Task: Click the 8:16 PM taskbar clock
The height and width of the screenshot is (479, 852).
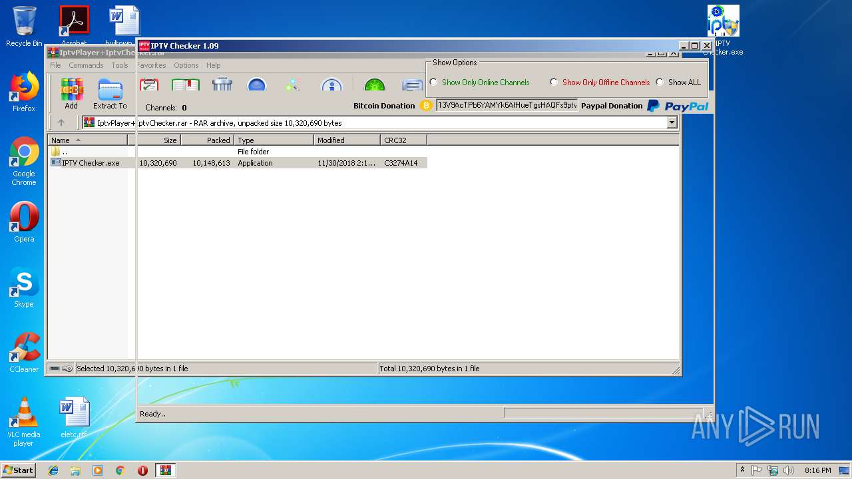Action: 817,470
